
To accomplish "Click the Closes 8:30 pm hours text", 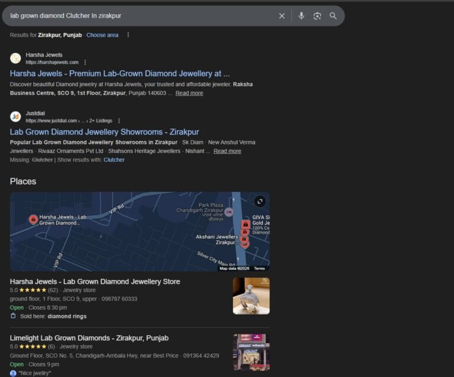I will (48, 307).
